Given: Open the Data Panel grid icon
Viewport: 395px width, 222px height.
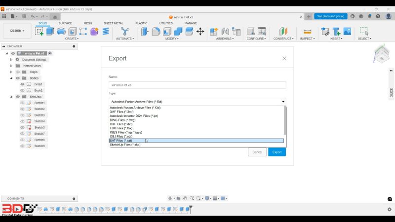Looking at the screenshot, I should pyautogui.click(x=4, y=16).
